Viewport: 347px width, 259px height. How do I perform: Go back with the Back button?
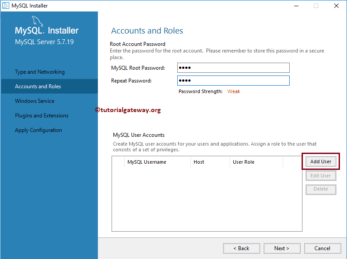[x=242, y=248]
